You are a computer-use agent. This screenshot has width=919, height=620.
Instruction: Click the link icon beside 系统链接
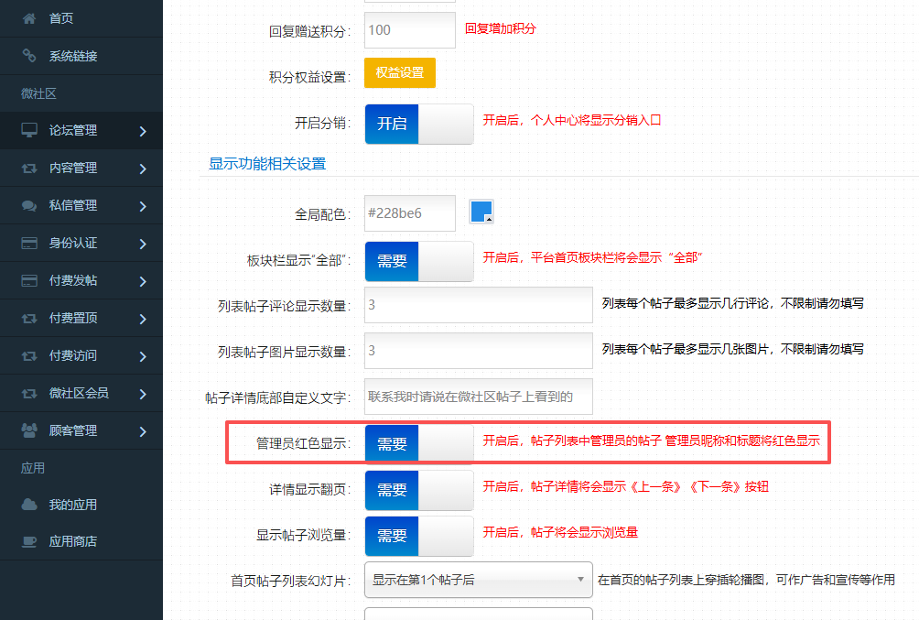pos(29,56)
